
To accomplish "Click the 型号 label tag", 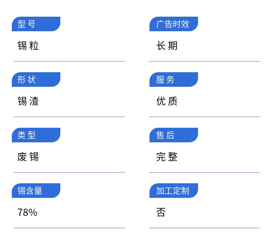I will (x=36, y=24).
